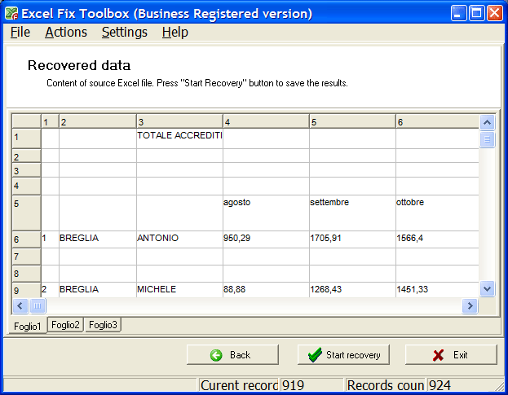Click the horizontal scrollbar thumb
This screenshot has width=508, height=395.
(38, 305)
